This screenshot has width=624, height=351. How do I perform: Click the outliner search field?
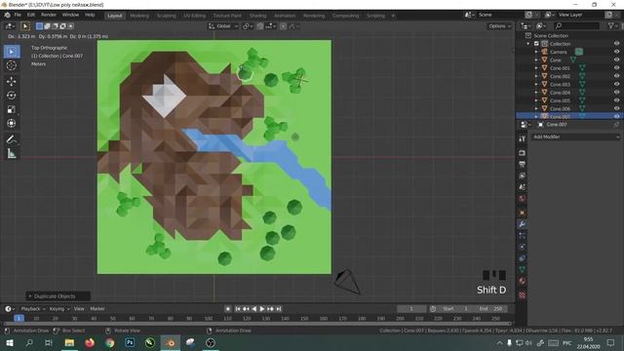576,26
